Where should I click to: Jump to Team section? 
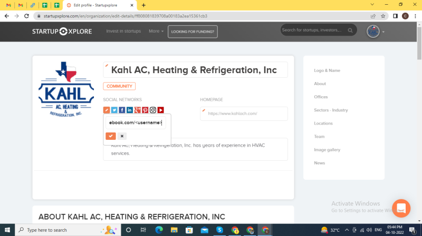pos(319,137)
